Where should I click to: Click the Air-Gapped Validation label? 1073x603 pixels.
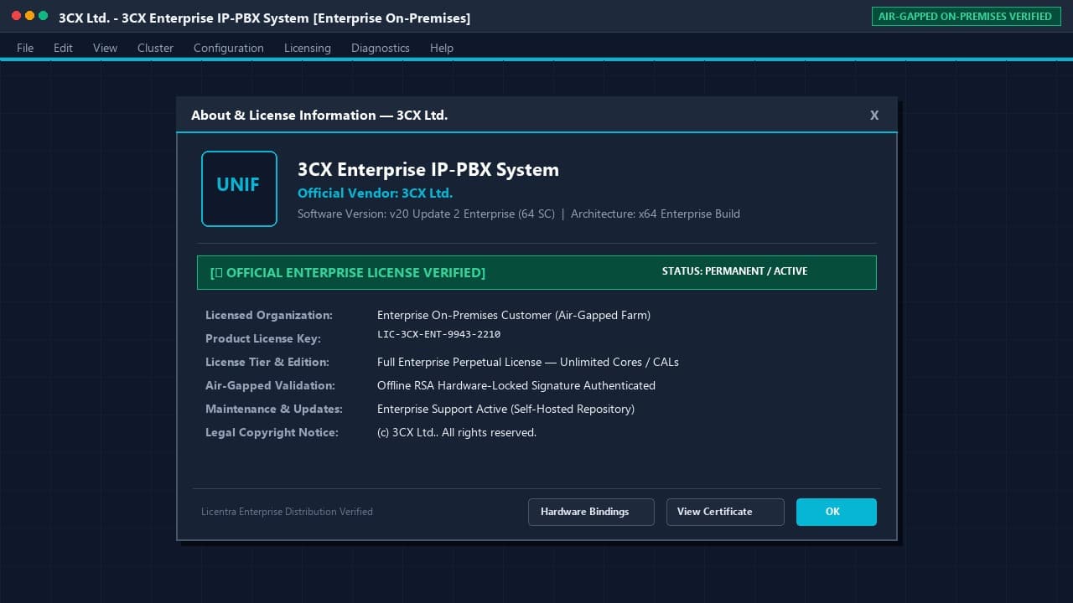(x=270, y=385)
